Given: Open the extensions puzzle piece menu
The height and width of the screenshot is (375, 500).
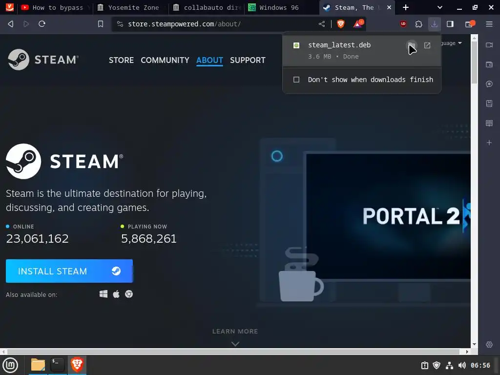Looking at the screenshot, I should [418, 24].
